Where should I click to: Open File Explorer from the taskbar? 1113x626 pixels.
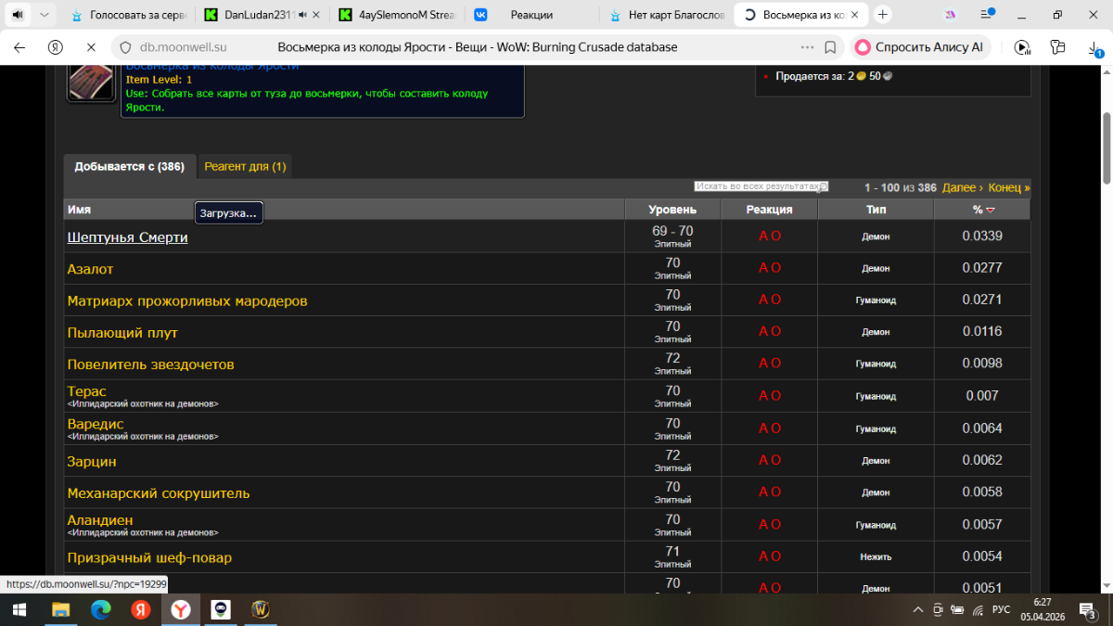coord(60,609)
